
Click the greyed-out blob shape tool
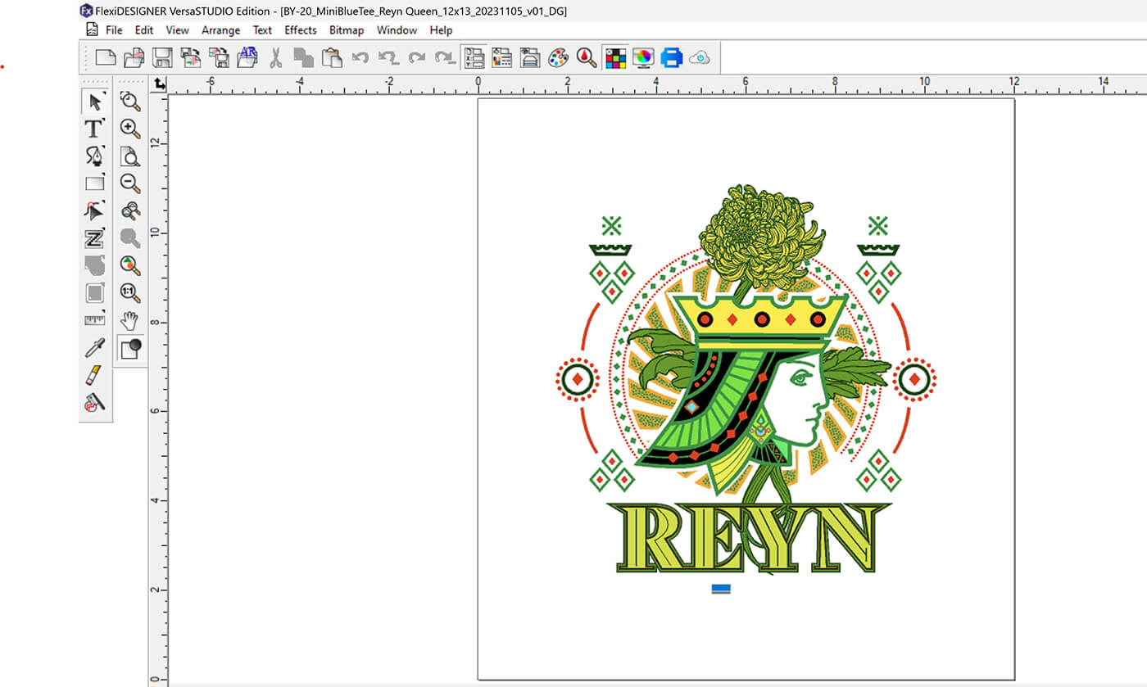tap(95, 265)
